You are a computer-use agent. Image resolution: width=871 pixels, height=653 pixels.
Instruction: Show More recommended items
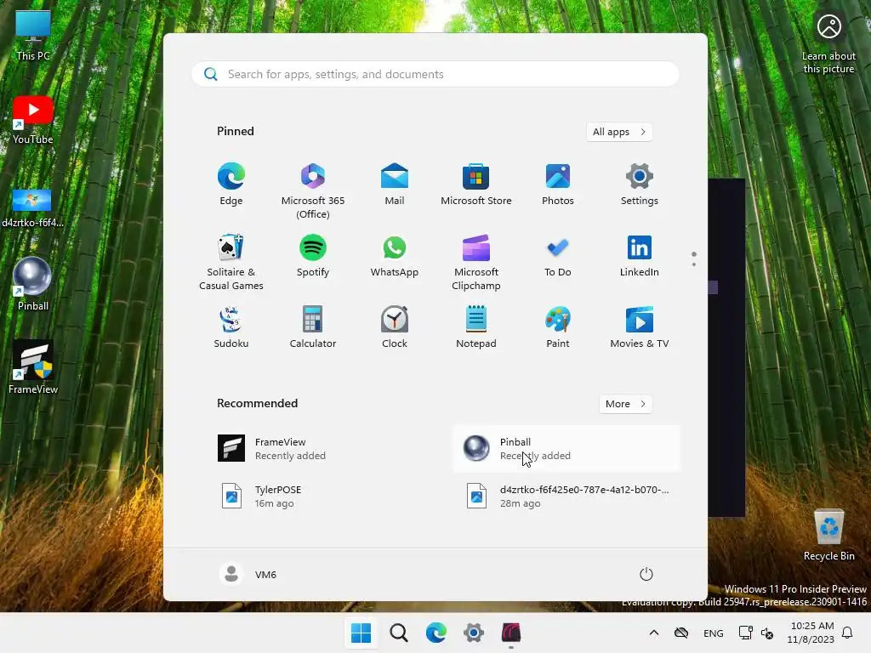tap(625, 404)
